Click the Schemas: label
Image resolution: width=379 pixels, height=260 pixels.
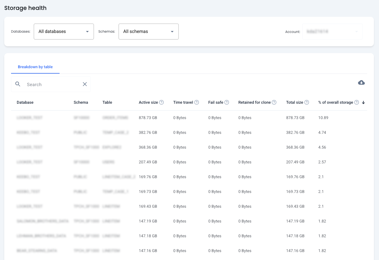click(x=107, y=32)
